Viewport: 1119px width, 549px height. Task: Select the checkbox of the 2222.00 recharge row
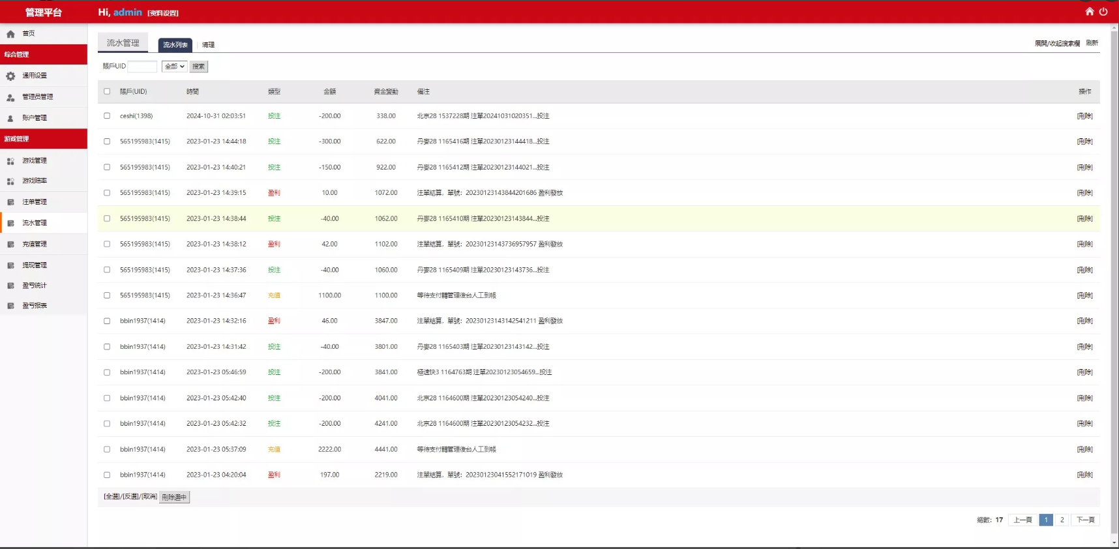[107, 449]
